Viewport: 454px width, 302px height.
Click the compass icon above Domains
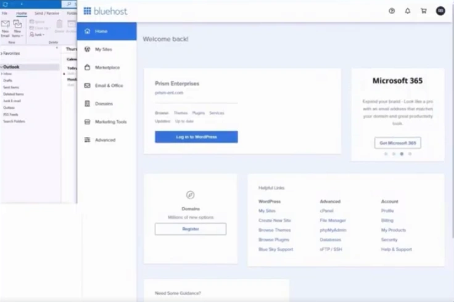pos(190,195)
